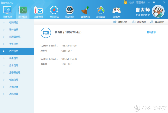Click the 保存截屏 camera icon

click(134, 22)
